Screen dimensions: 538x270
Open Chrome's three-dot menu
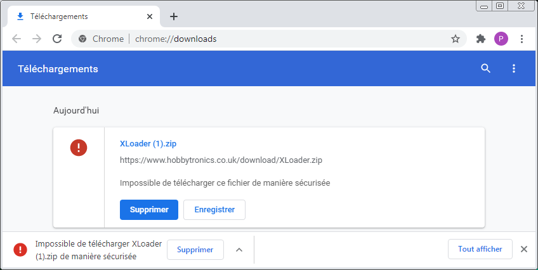click(x=522, y=39)
